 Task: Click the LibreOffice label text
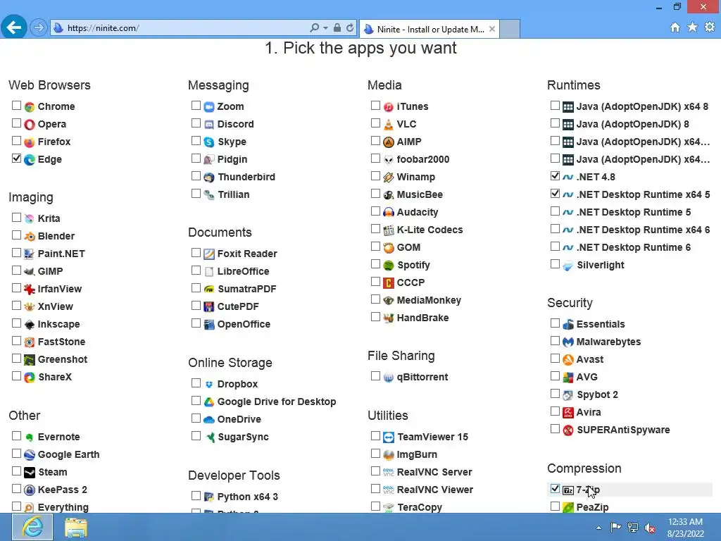(243, 271)
